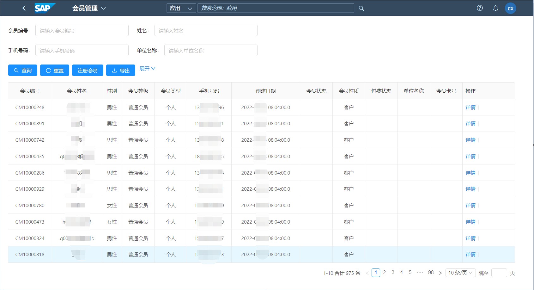Image resolution: width=534 pixels, height=290 pixels.
Task: Open 详情 for member CM10000818
Action: click(x=470, y=255)
